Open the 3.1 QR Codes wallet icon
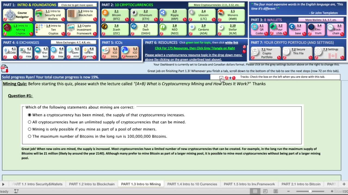 pos(254,27)
